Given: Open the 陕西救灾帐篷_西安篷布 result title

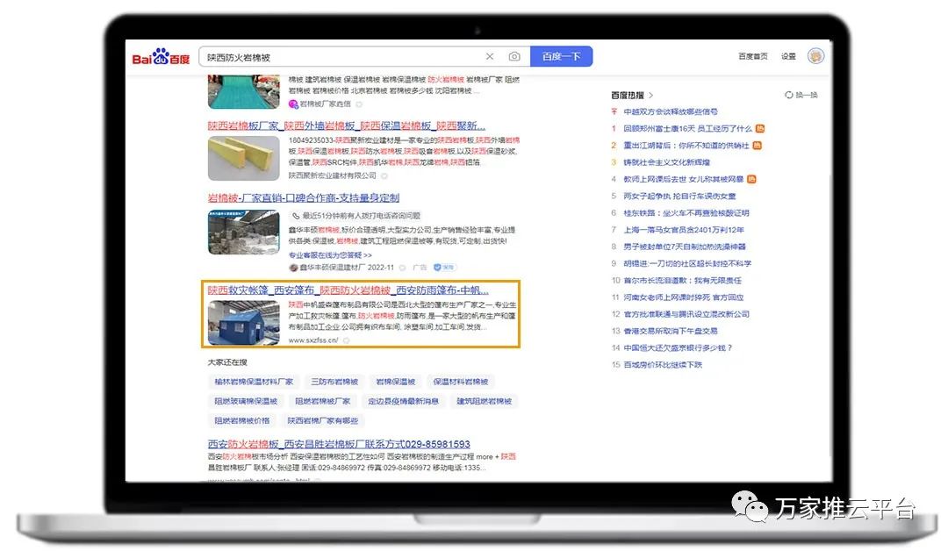Looking at the screenshot, I should click(x=348, y=290).
